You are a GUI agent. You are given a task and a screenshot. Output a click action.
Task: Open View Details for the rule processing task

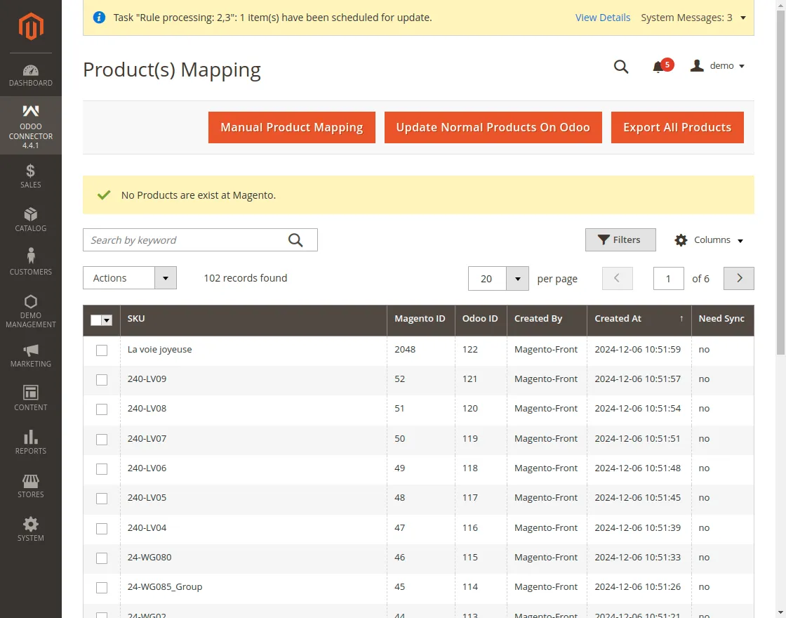point(603,17)
